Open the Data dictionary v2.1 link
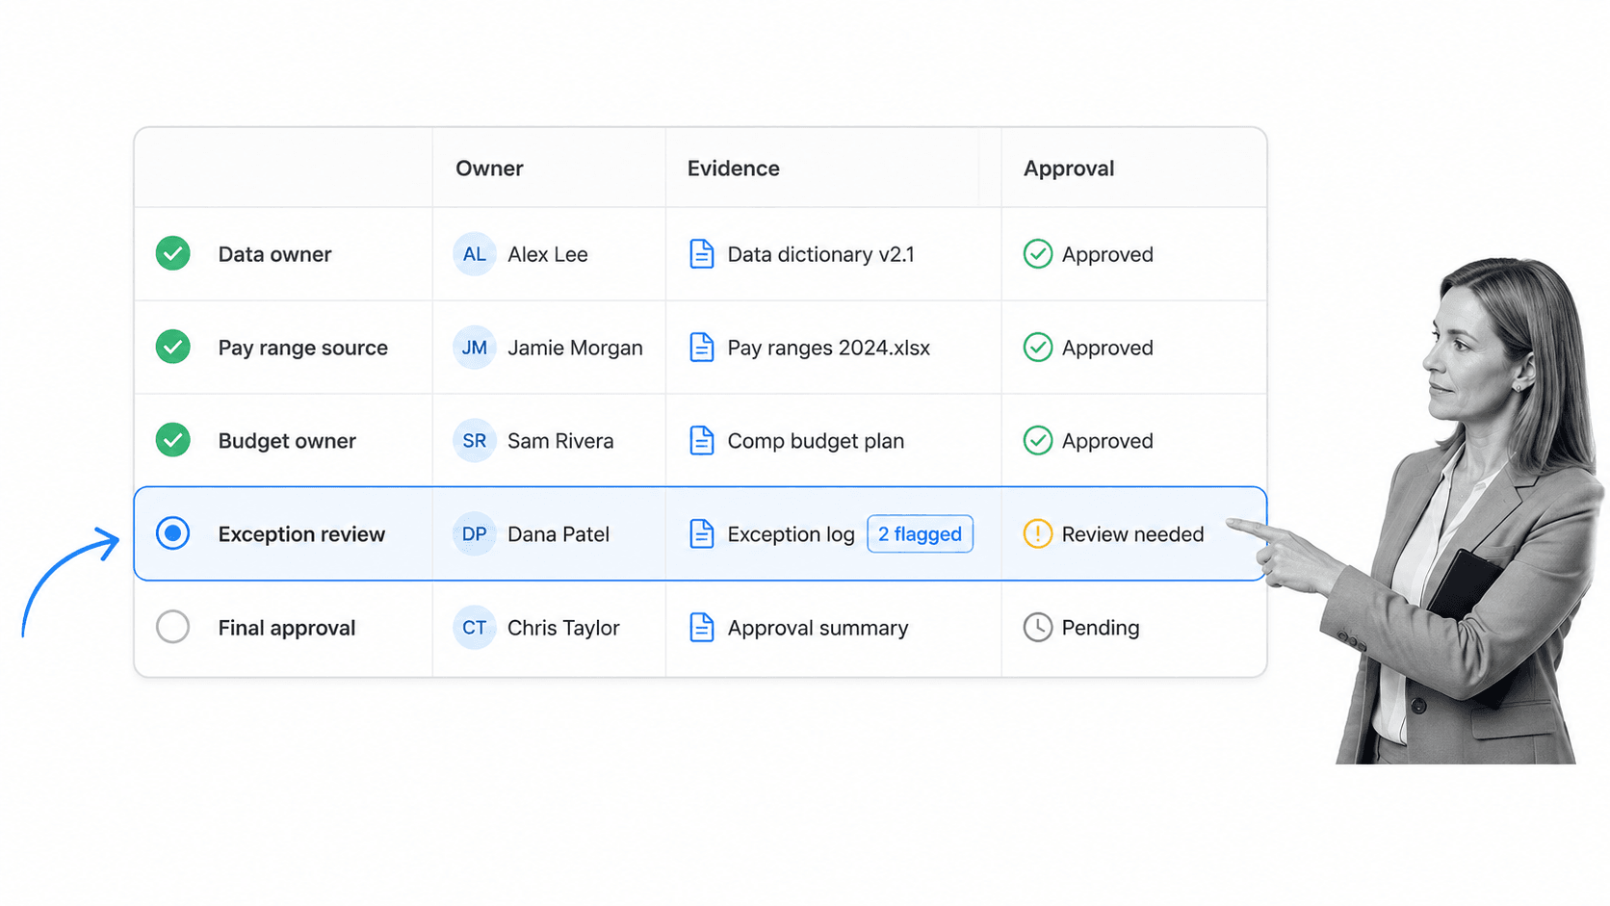 820,254
